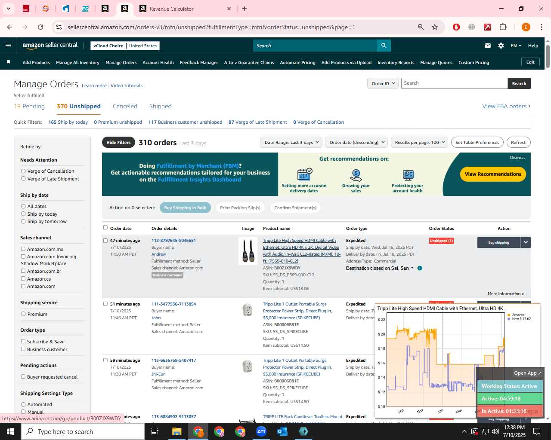Open the Chrome profile avatar E
The width and height of the screenshot is (551, 440).
[x=526, y=27]
